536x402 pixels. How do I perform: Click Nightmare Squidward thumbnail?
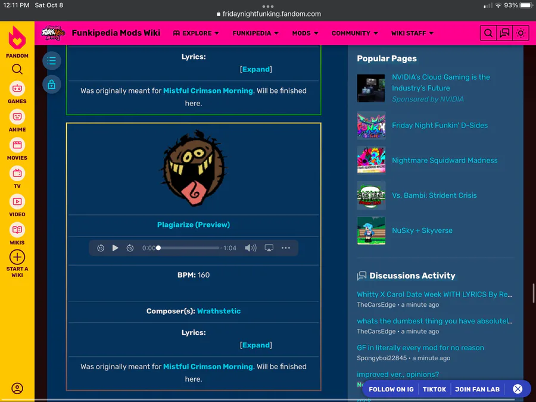click(371, 160)
